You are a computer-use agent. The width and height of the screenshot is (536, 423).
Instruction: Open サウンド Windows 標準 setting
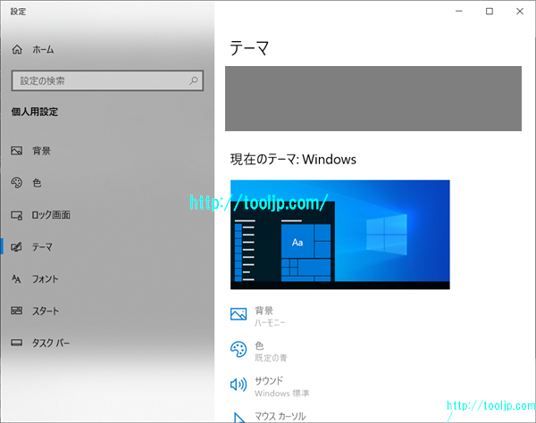click(282, 386)
